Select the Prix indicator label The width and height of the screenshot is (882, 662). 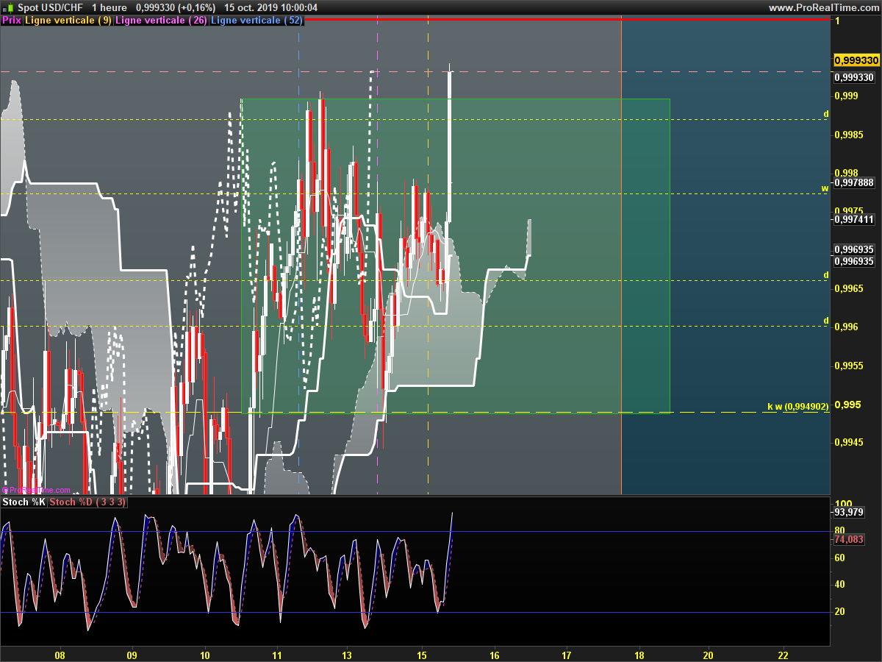(12, 21)
